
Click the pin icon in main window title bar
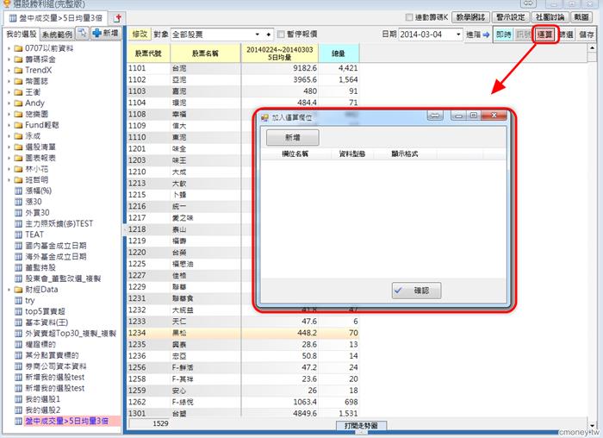(x=528, y=3)
